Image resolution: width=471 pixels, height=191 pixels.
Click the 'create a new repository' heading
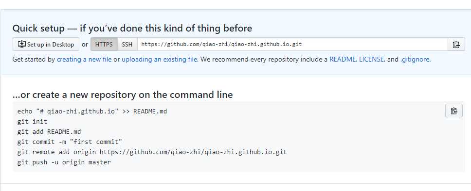click(123, 95)
